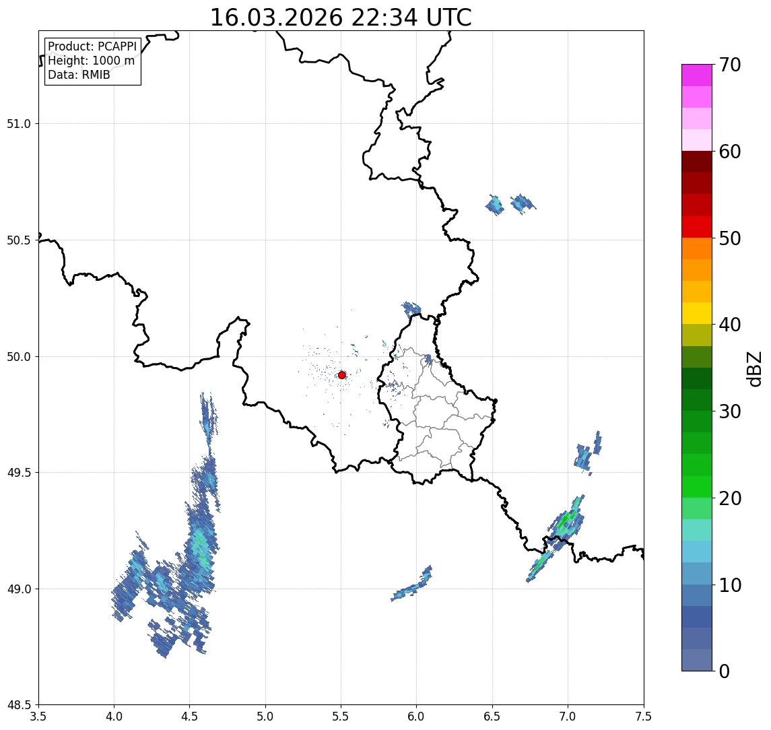Click the red radar location dot
This screenshot has width=771, height=730.
tap(342, 375)
